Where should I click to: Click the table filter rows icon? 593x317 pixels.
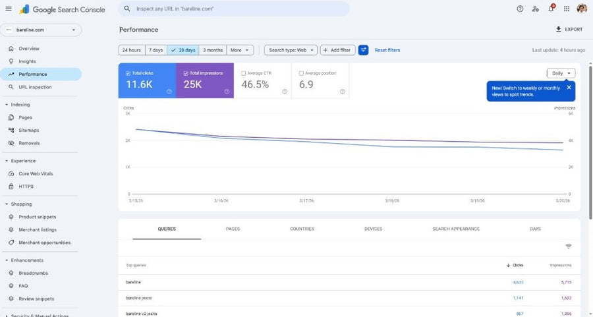[569, 246]
